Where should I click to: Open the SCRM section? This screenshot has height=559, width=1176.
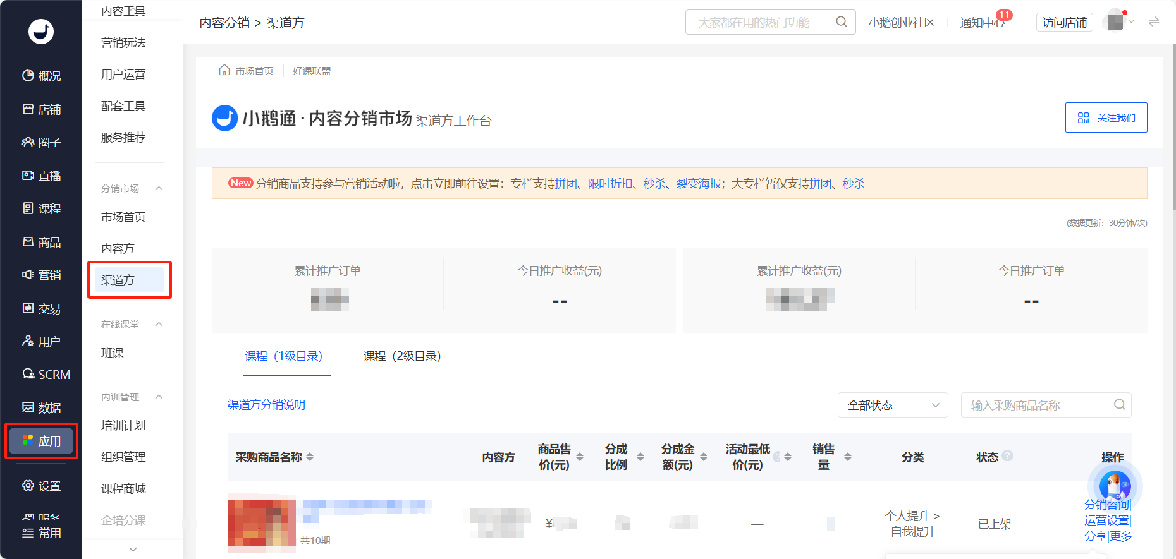(46, 375)
